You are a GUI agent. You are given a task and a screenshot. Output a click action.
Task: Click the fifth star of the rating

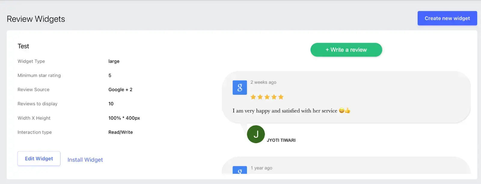(281, 97)
